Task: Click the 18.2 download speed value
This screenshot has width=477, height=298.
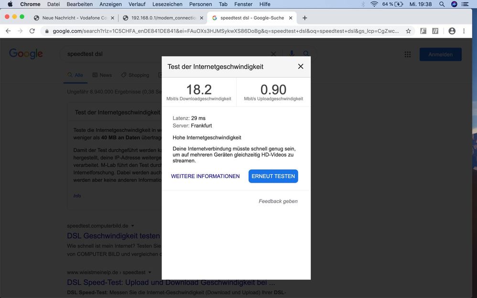Action: click(199, 89)
